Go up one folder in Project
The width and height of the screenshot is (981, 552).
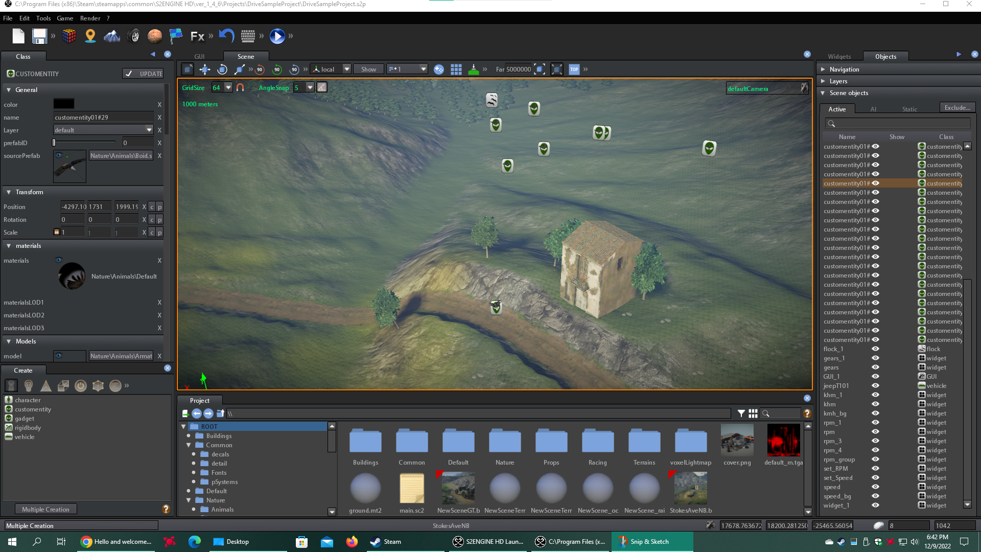tap(220, 413)
